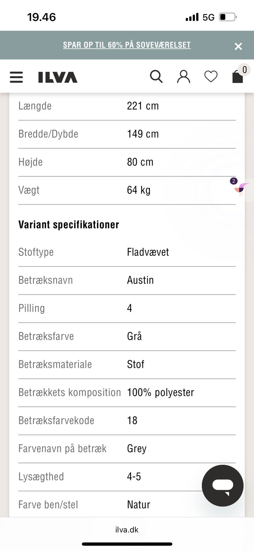
Task: Tap the Stoftype Fladvævet value
Action: pos(148,252)
